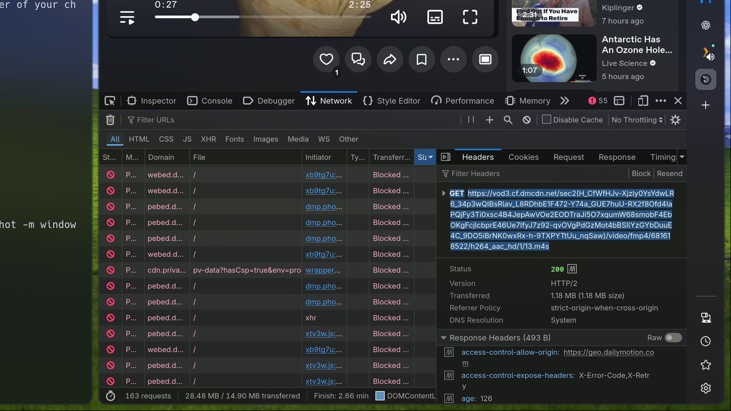The image size is (731, 411).
Task: Select the Response details tab
Action: coord(617,157)
